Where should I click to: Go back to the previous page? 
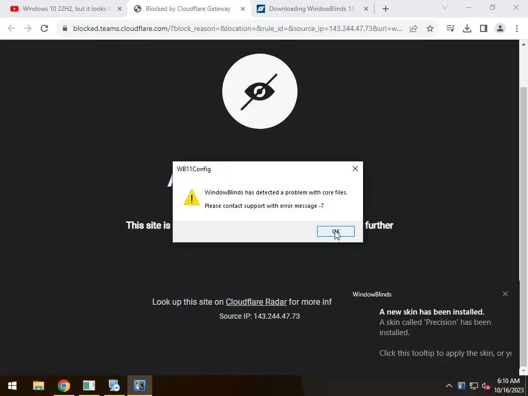pyautogui.click(x=11, y=29)
